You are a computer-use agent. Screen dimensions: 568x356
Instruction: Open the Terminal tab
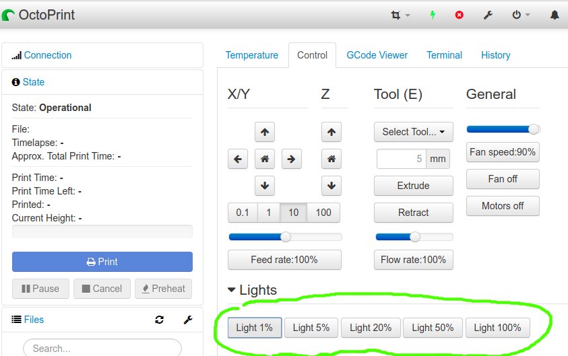[444, 55]
